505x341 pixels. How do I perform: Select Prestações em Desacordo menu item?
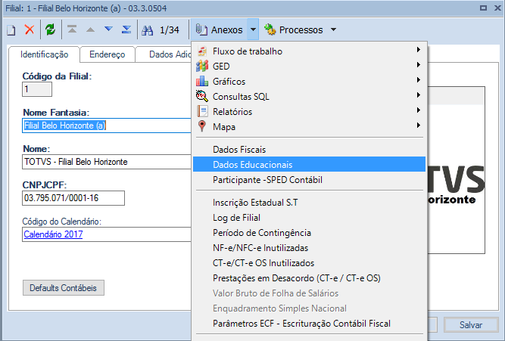309,278
